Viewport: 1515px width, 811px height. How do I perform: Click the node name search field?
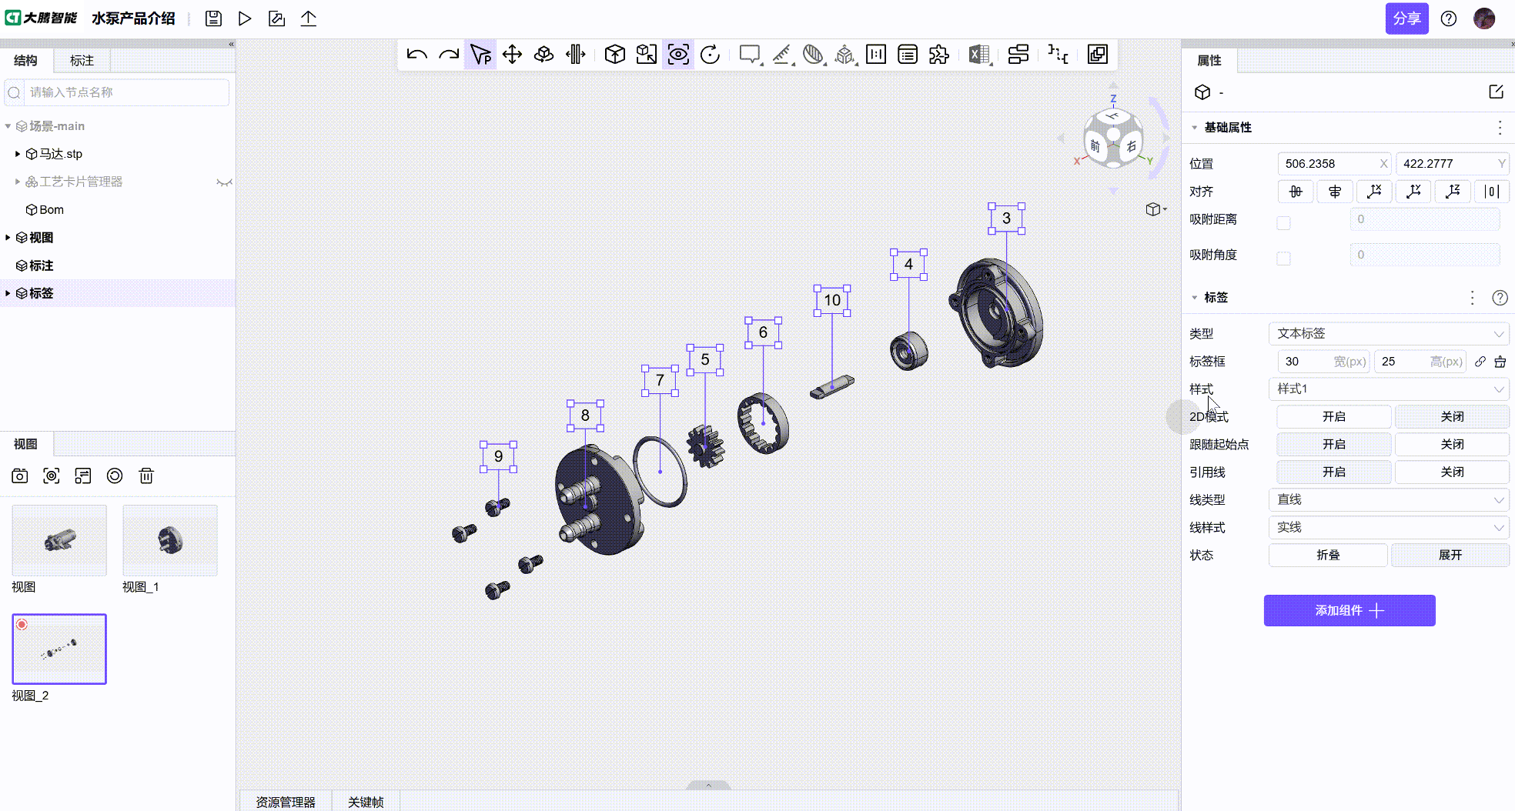[123, 92]
